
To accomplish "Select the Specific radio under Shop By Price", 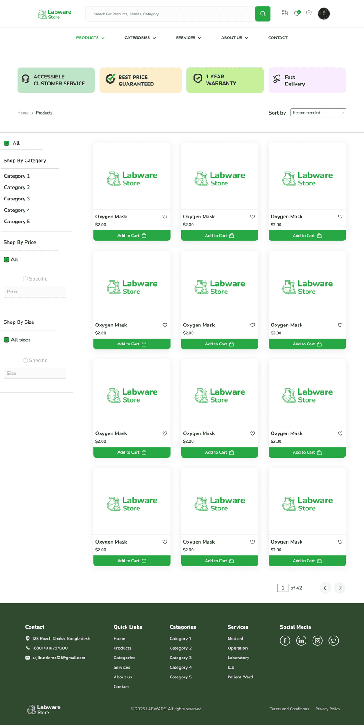I will [x=25, y=279].
